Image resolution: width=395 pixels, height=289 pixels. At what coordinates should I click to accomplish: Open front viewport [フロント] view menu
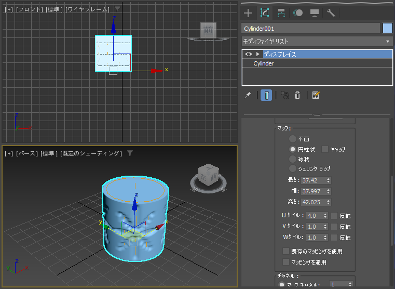[30, 9]
